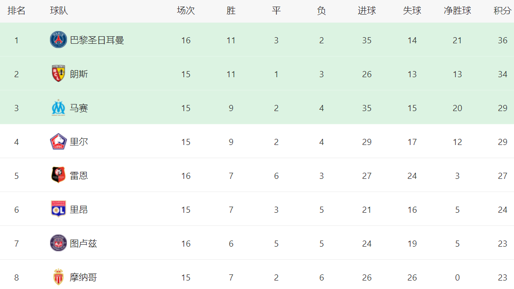
Task: Select the 场次 column header
Action: (186, 11)
